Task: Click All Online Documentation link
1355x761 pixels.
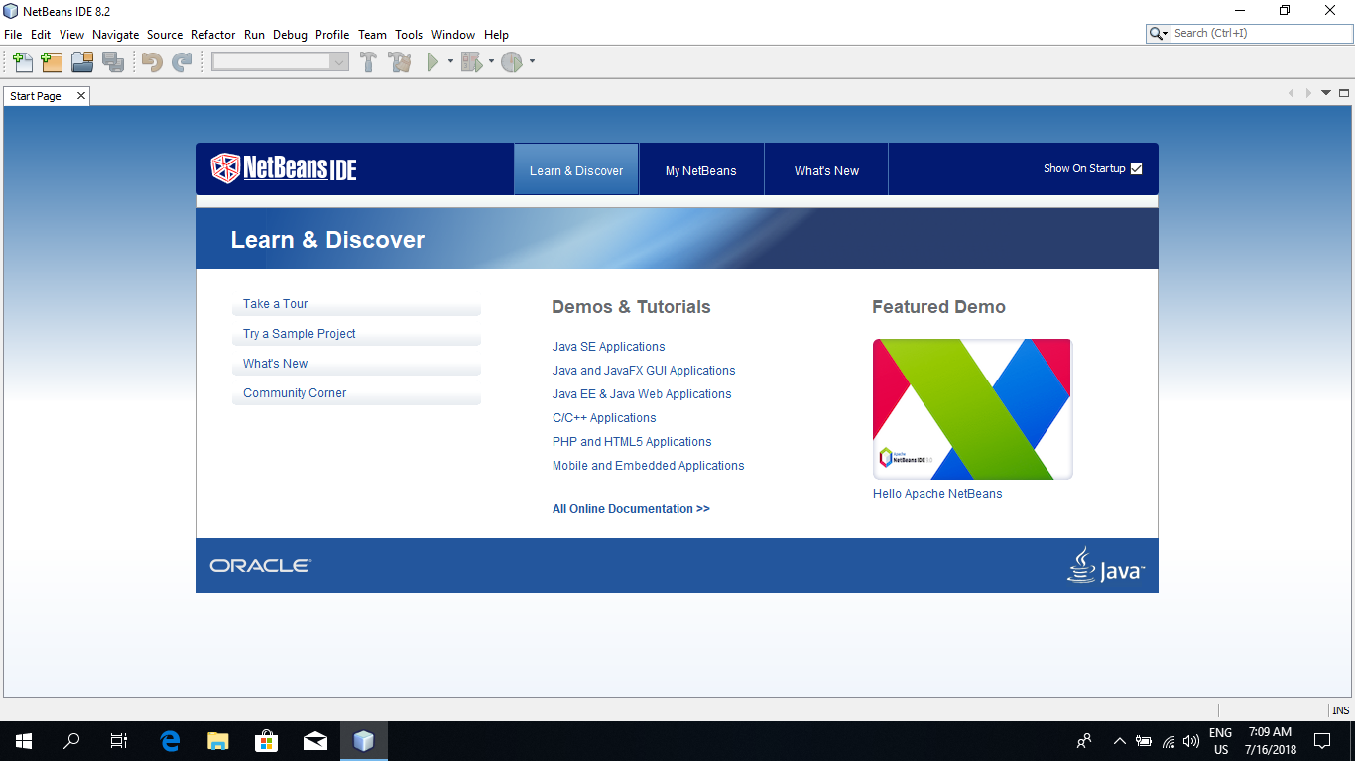Action: click(x=631, y=509)
